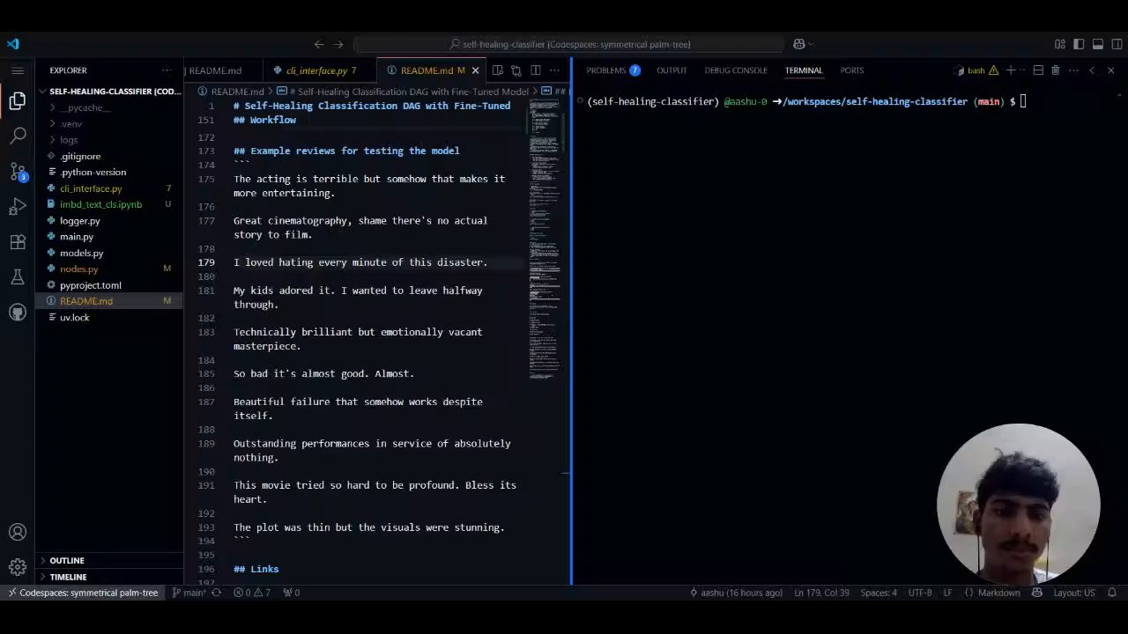The height and width of the screenshot is (634, 1128).
Task: Open changes compare icon in editor toolbar
Action: tap(516, 70)
